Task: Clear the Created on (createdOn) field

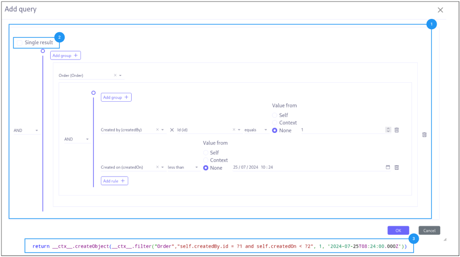Action: (157, 167)
